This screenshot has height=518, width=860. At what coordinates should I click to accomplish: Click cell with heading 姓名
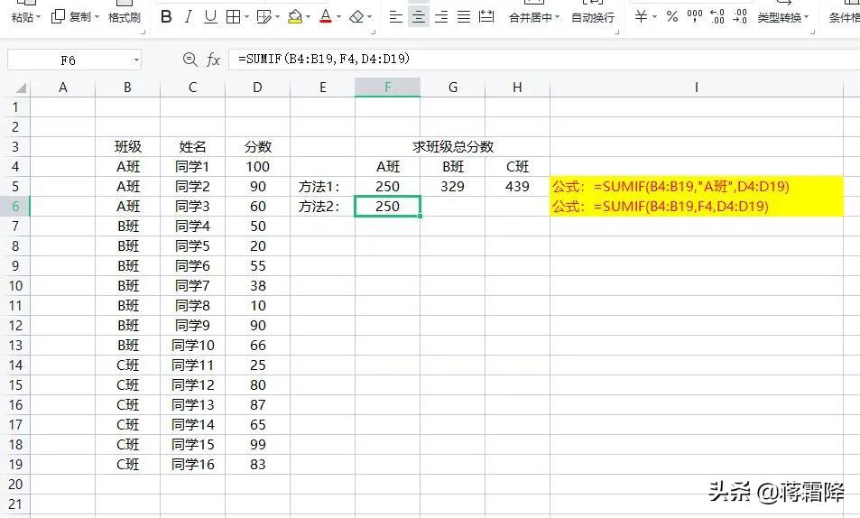pyautogui.click(x=192, y=146)
